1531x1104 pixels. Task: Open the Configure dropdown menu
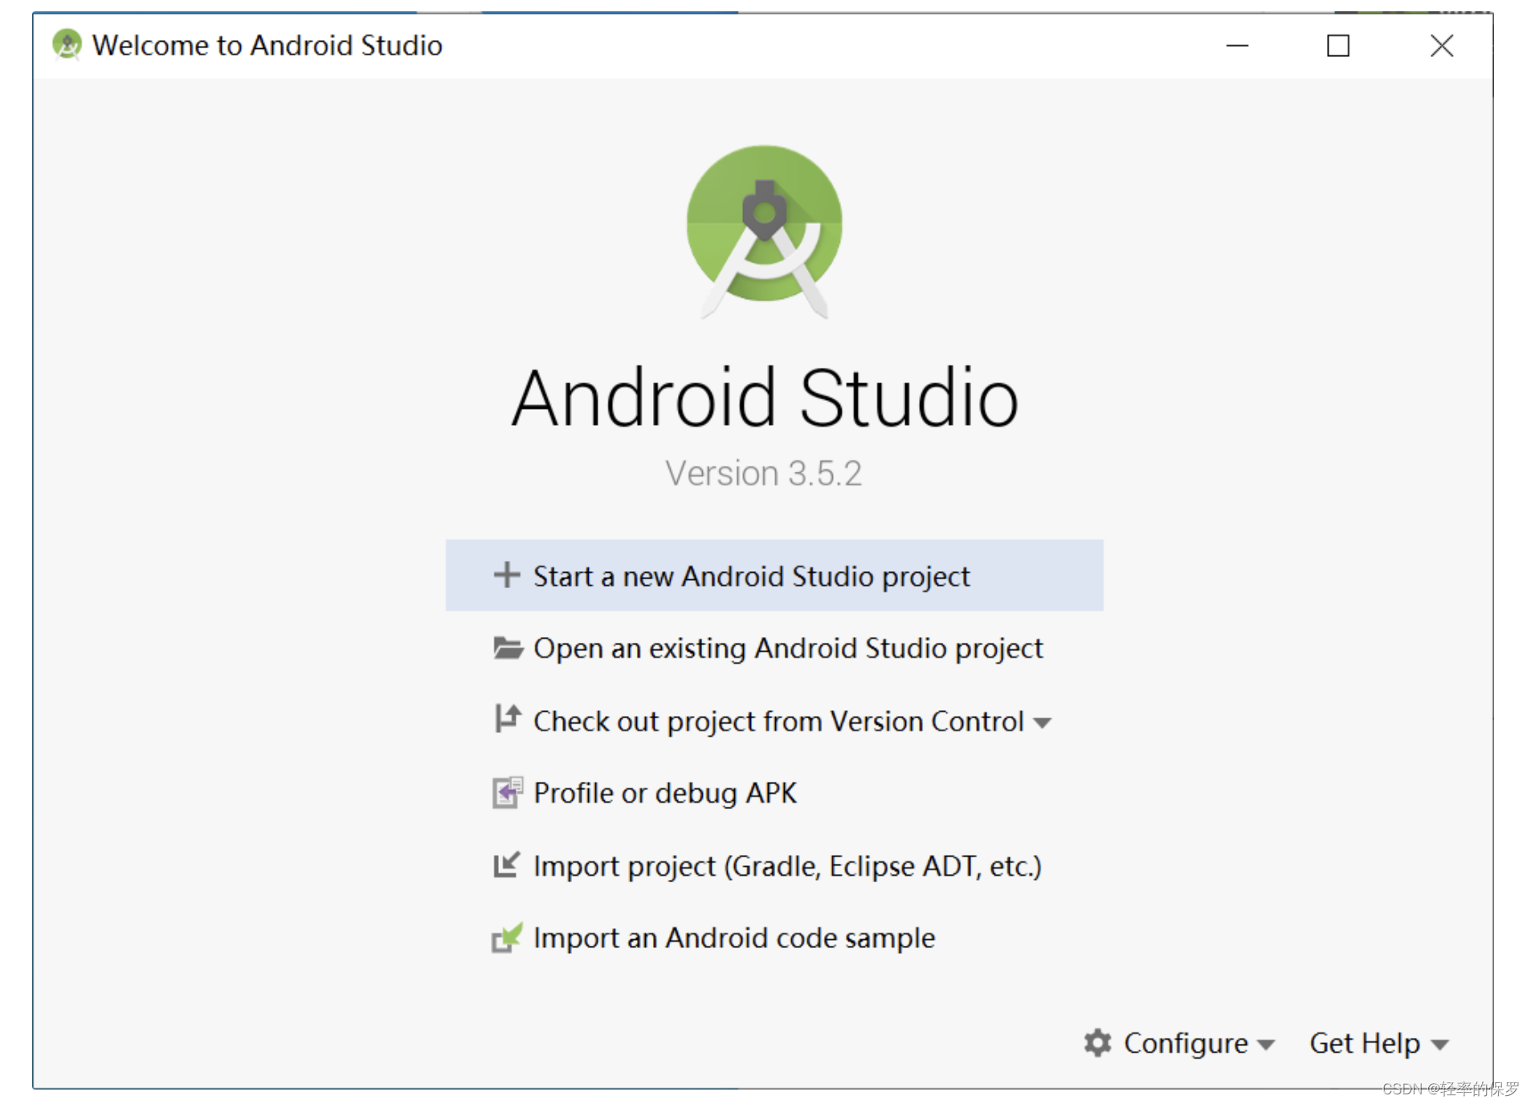pos(1179,1043)
